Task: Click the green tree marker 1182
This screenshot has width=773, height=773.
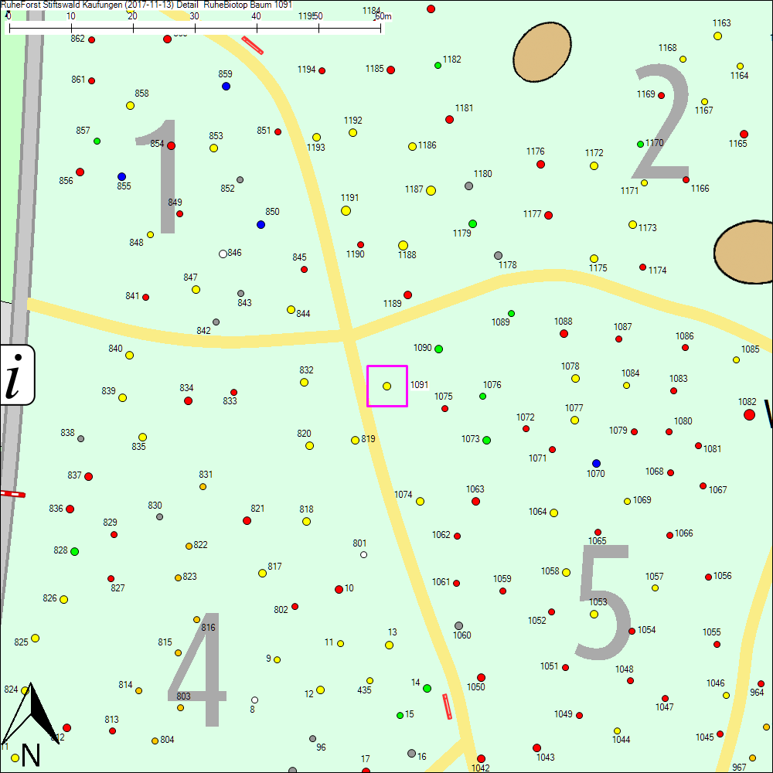Action: point(438,66)
